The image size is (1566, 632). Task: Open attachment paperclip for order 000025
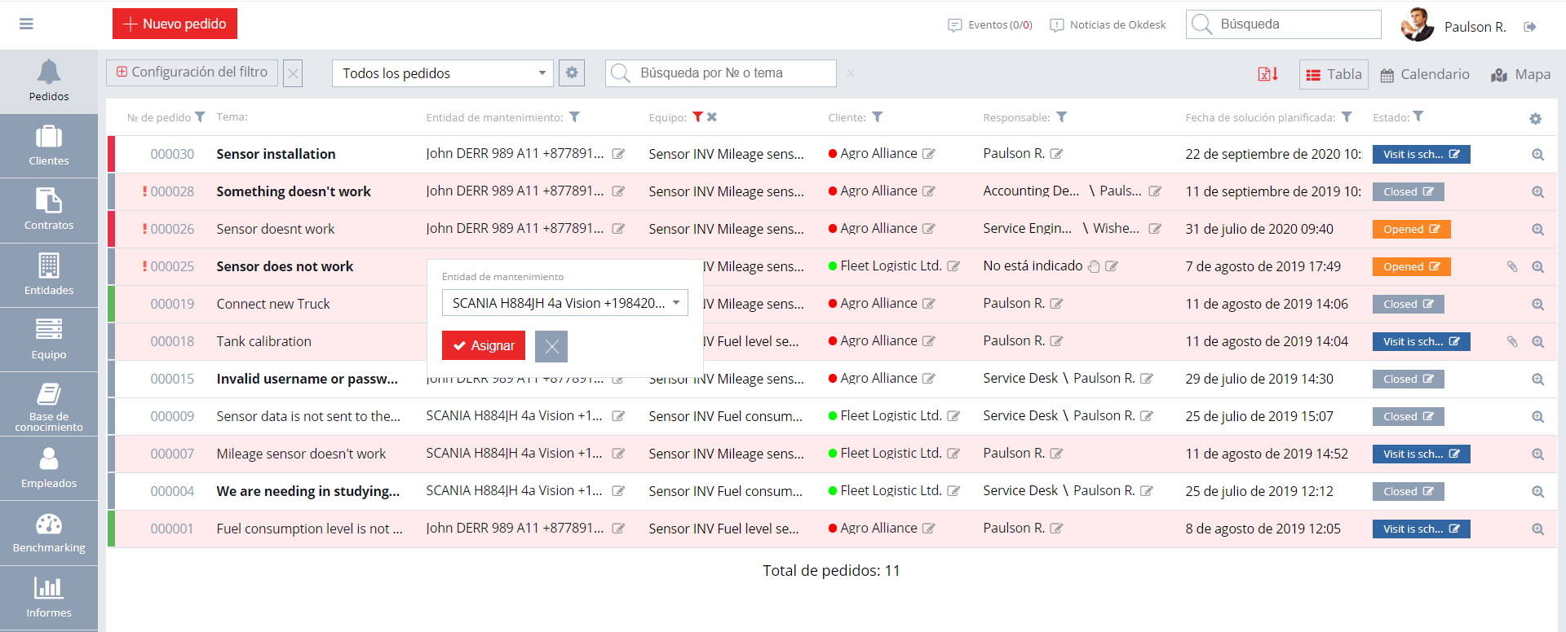1511,266
